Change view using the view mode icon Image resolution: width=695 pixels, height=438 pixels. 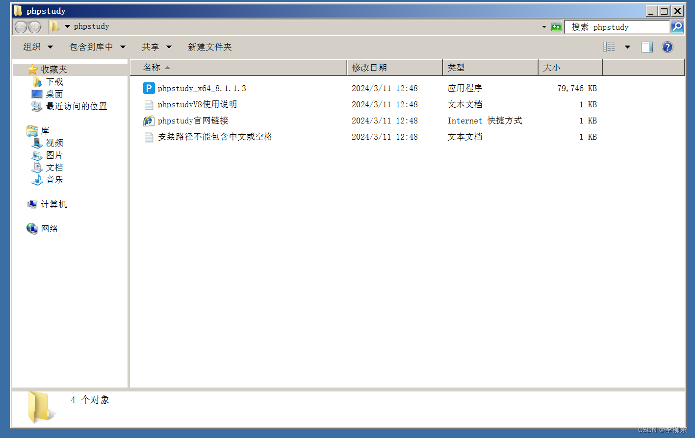609,47
